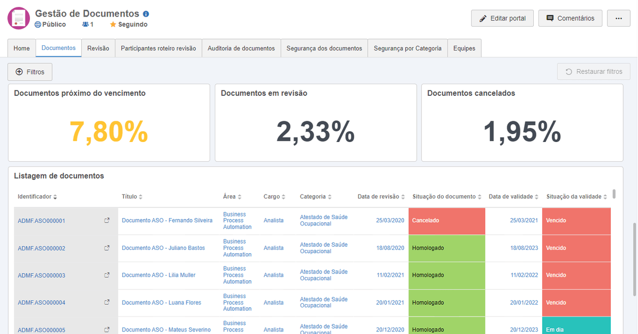
Task: Sort table by Identificador column
Action: click(55, 197)
